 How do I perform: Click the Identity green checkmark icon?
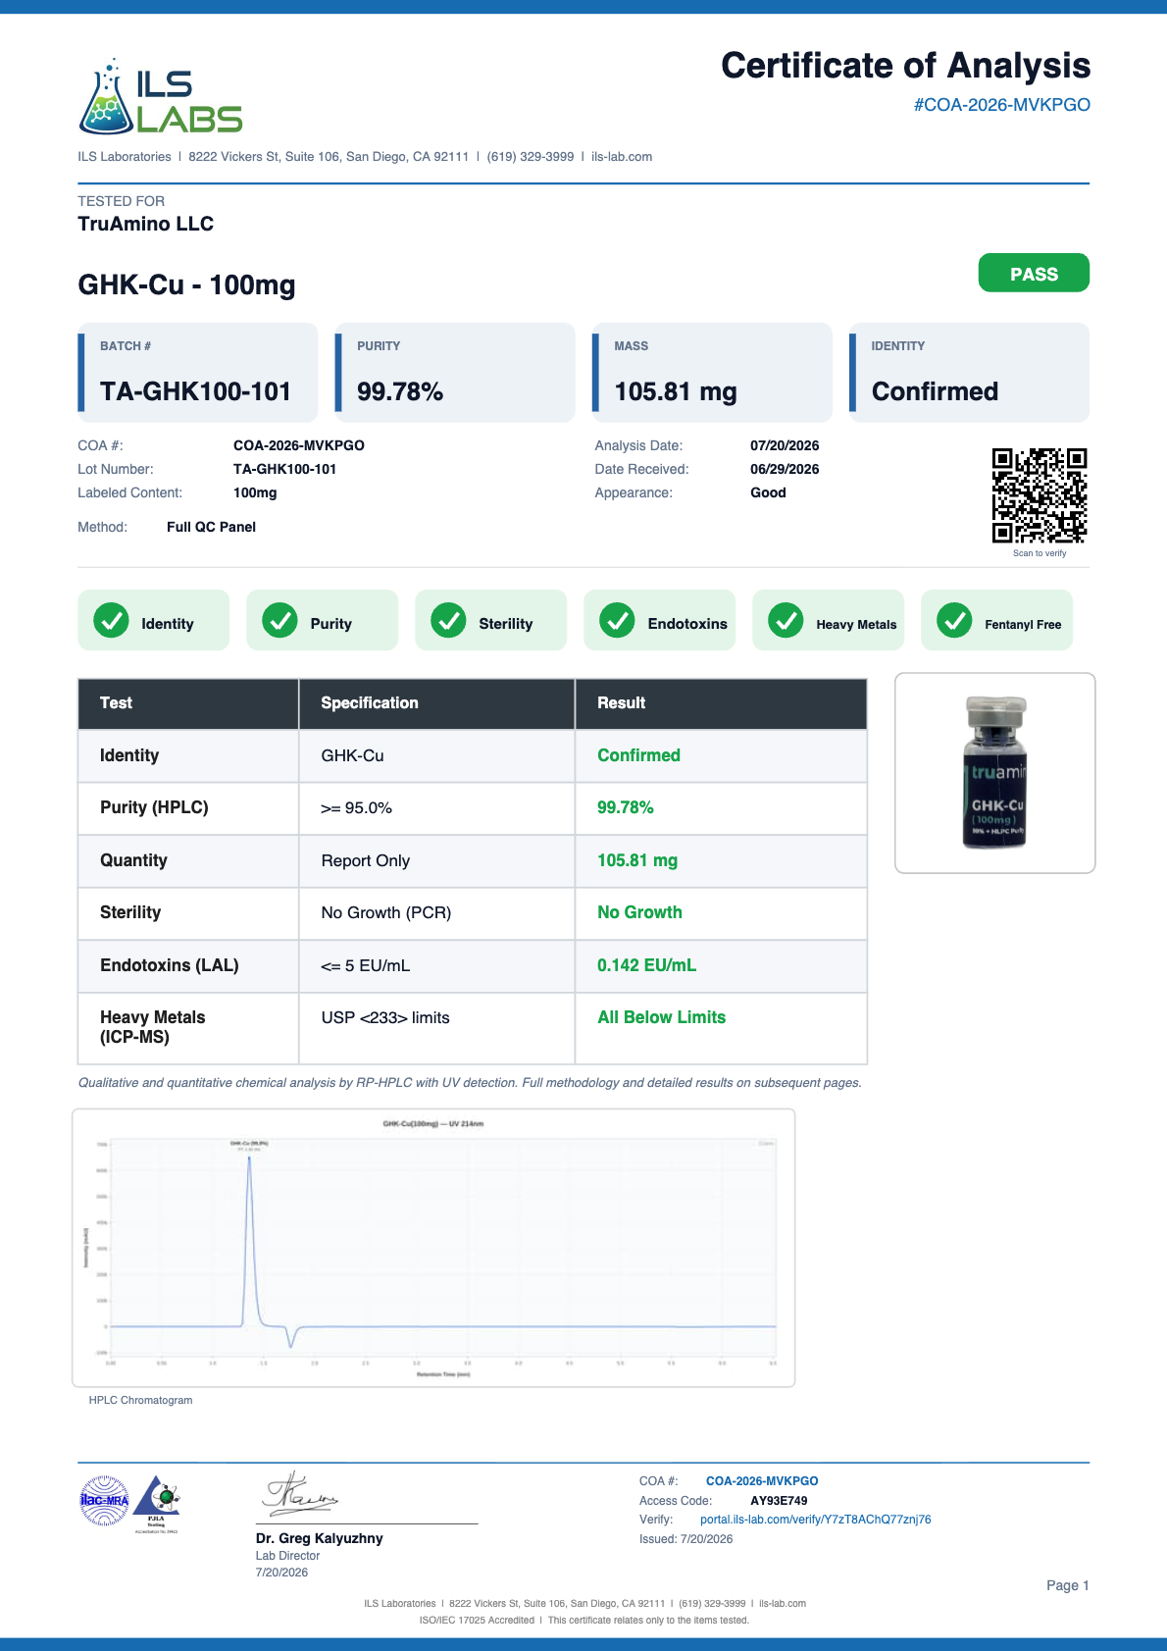(111, 620)
